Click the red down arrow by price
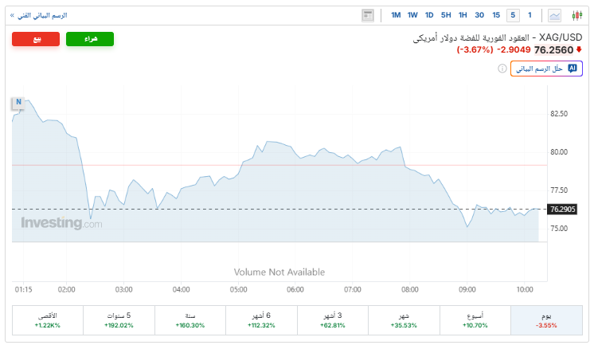 [x=579, y=49]
